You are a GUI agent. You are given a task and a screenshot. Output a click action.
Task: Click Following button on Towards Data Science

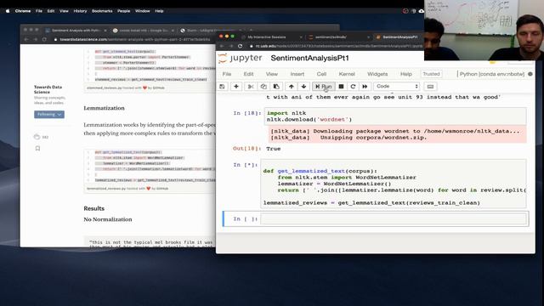pyautogui.click(x=49, y=115)
